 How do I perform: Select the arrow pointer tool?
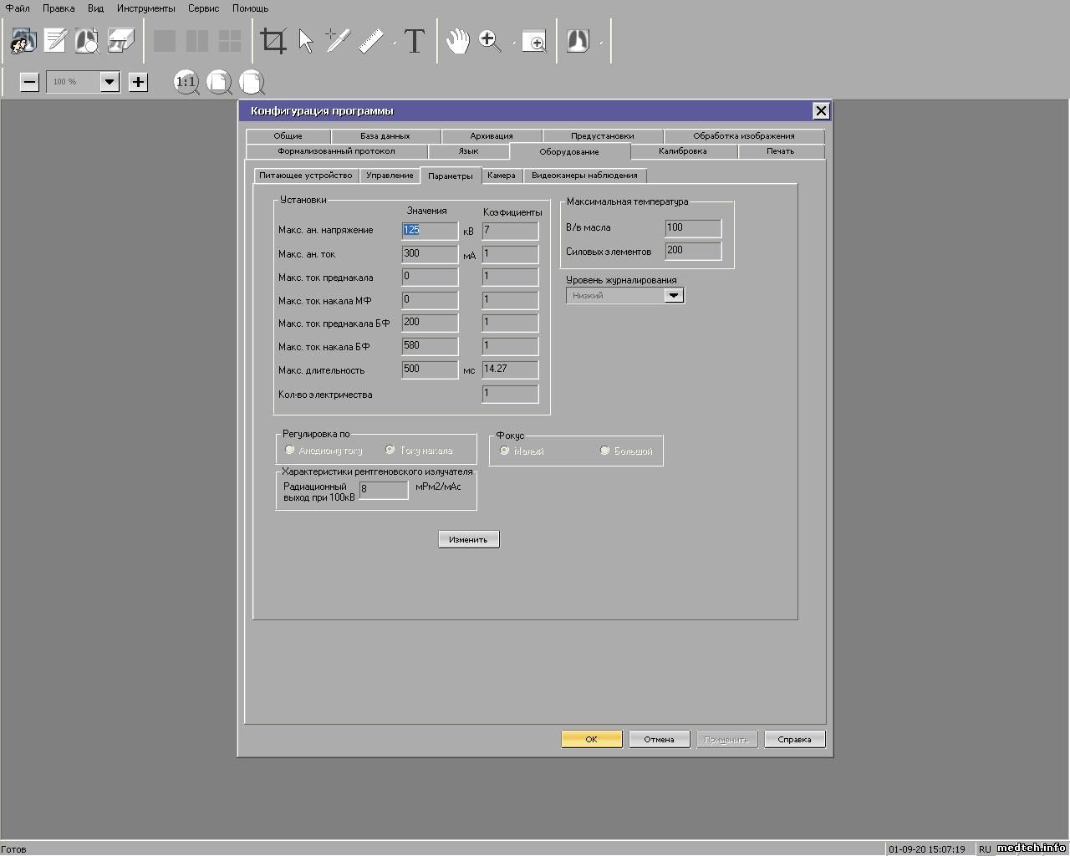pos(306,40)
